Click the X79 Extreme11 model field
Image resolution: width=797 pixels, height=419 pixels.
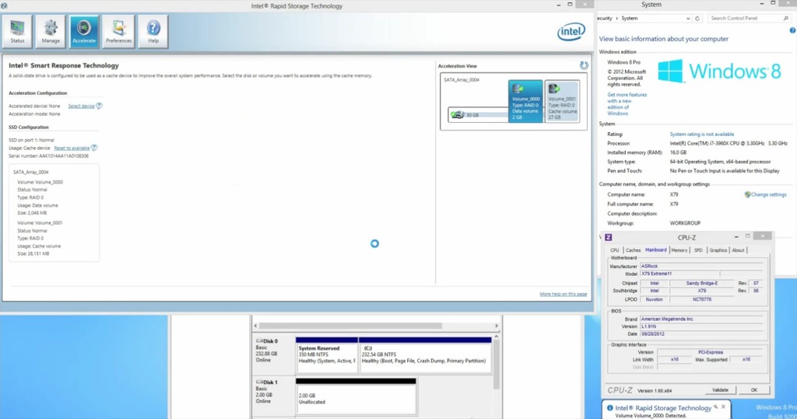pyautogui.click(x=679, y=274)
